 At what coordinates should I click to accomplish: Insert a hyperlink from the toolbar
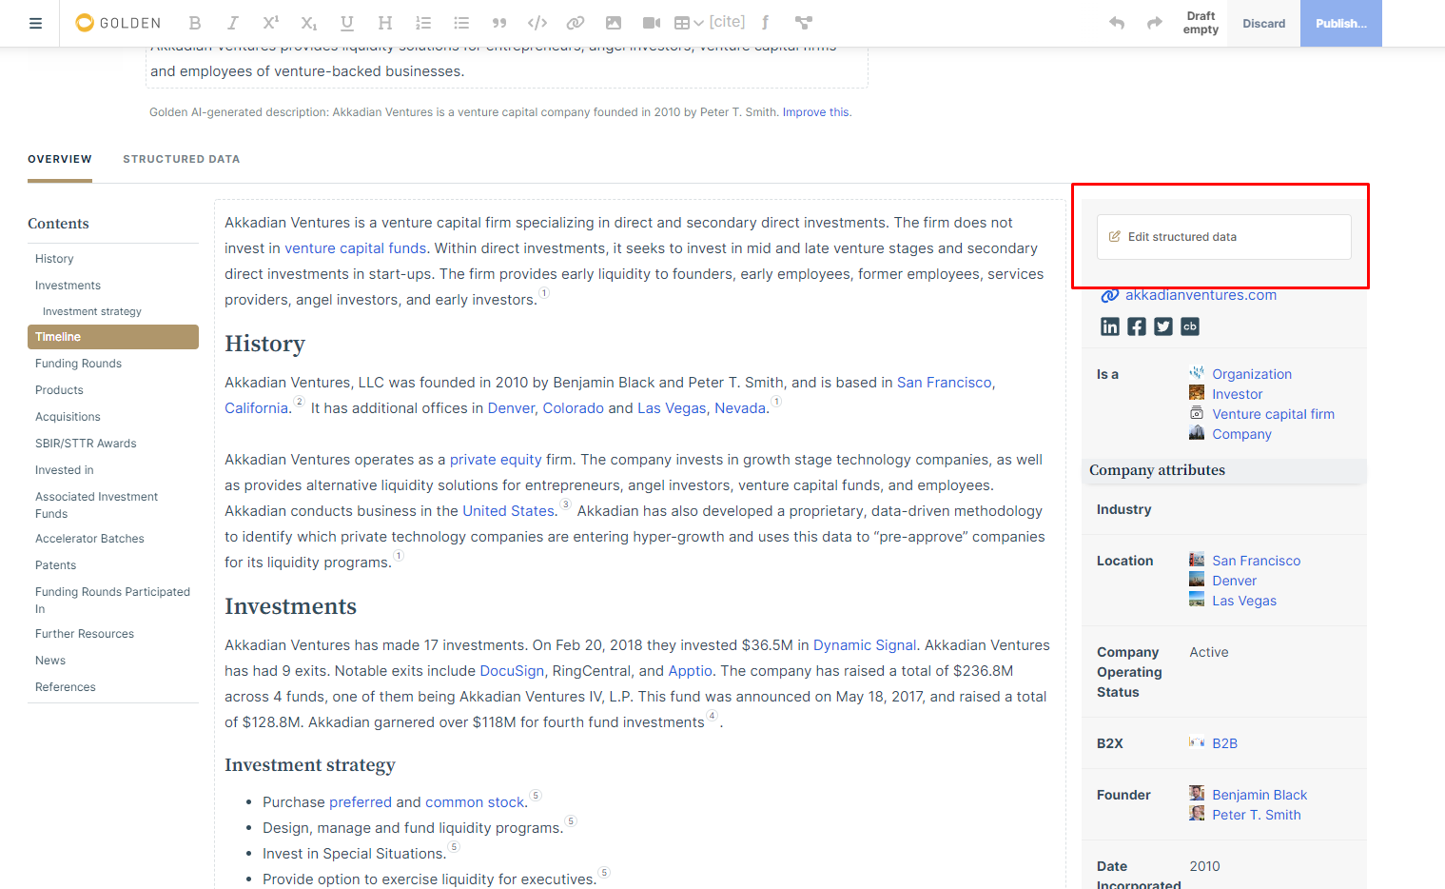[x=576, y=23]
